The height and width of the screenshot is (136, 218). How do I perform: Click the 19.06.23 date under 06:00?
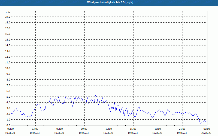(x=59, y=133)
